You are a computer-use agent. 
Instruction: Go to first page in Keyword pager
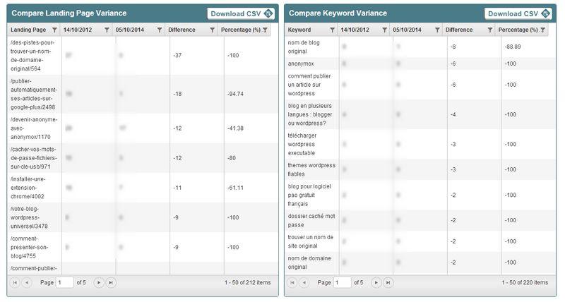292,283
